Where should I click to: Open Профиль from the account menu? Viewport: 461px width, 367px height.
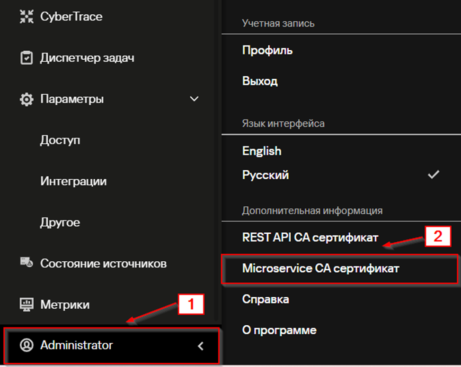tap(267, 50)
